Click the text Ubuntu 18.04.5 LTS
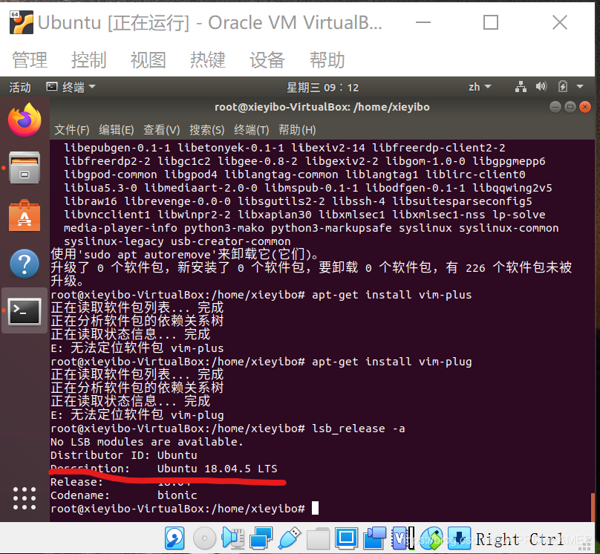This screenshot has width=600, height=554. [217, 469]
